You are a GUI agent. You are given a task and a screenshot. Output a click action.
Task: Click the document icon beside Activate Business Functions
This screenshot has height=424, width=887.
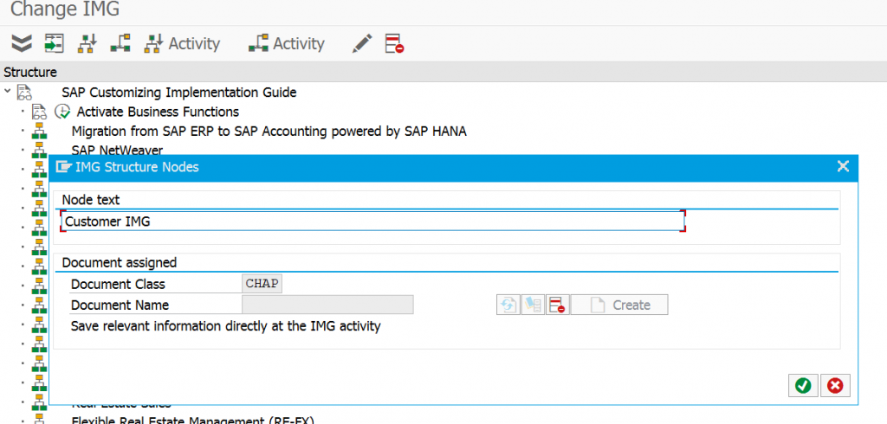tap(39, 112)
